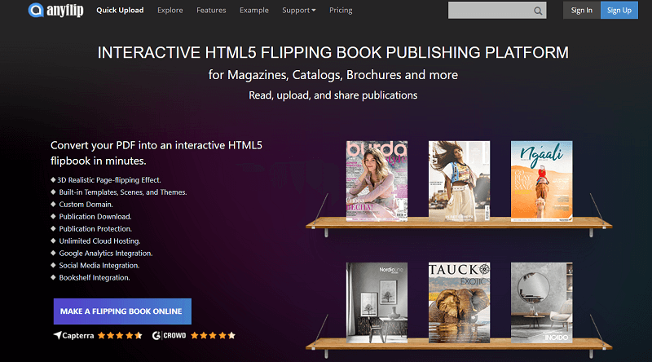Open the Features page
Viewport: 652px width, 362px height.
211,11
